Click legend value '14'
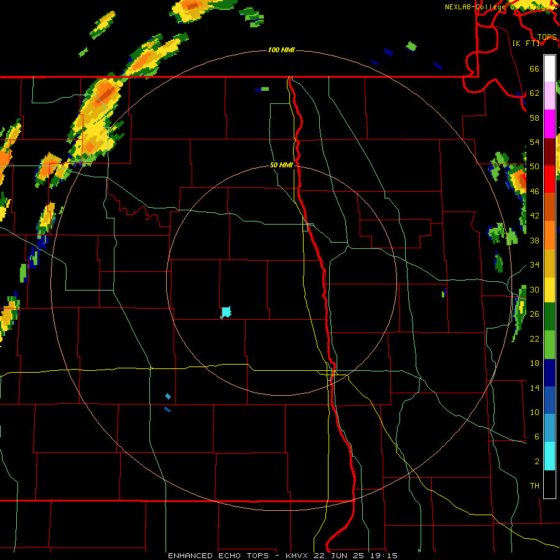The image size is (560, 560). 534,388
